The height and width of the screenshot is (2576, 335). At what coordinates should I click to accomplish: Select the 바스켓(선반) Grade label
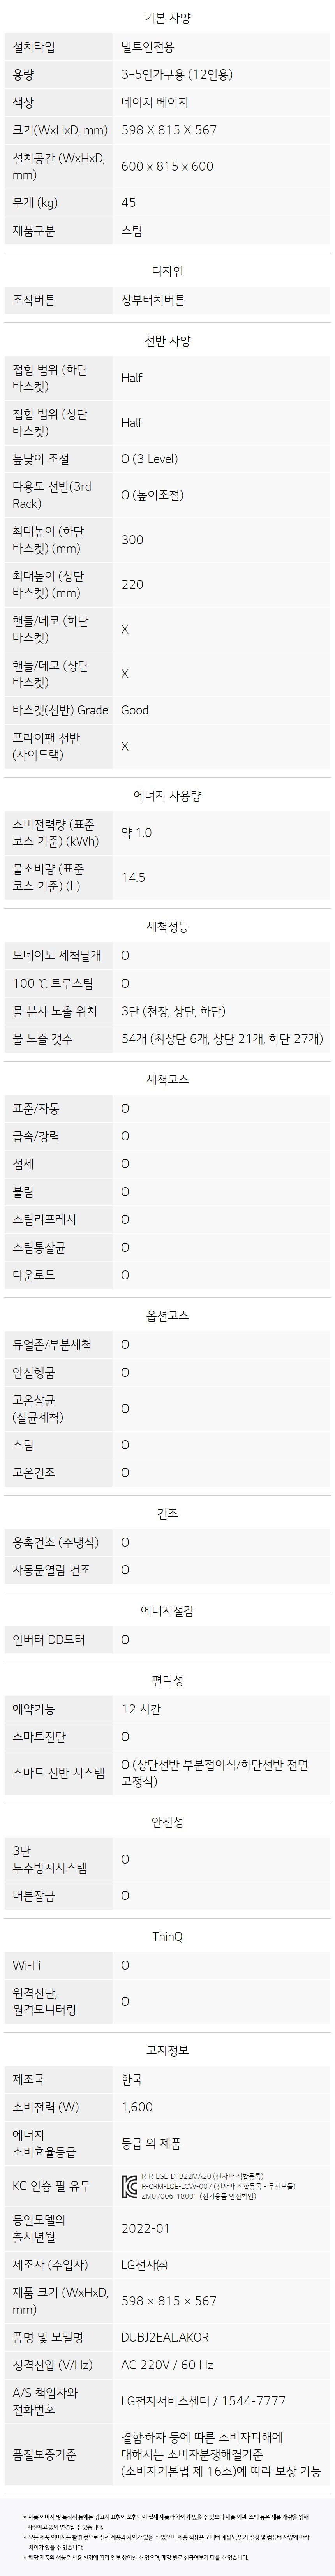(x=60, y=710)
